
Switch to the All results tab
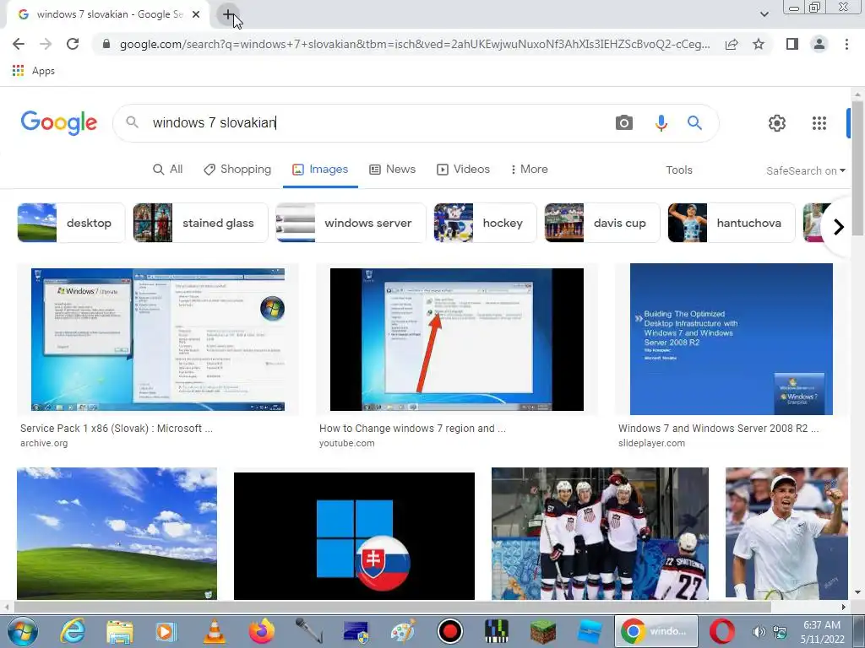(168, 169)
